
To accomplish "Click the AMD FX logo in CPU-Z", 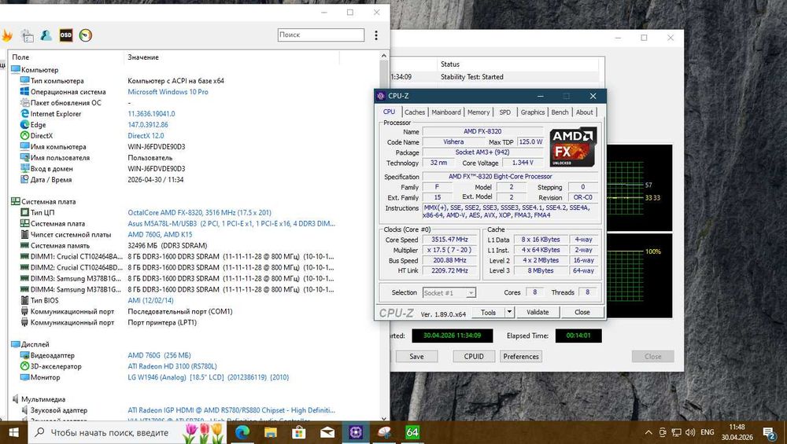I will tap(573, 147).
